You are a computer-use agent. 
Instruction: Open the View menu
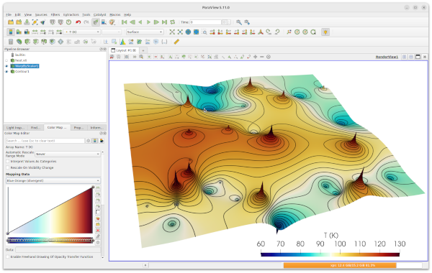tap(28, 14)
